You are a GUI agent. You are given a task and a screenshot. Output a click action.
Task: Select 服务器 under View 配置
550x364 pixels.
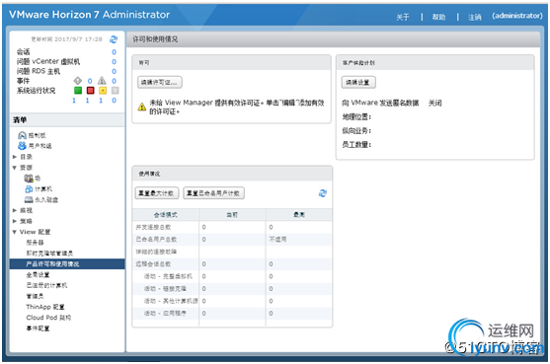(36, 243)
